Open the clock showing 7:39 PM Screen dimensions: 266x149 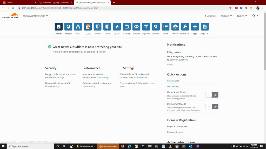pyautogui.click(x=254, y=146)
